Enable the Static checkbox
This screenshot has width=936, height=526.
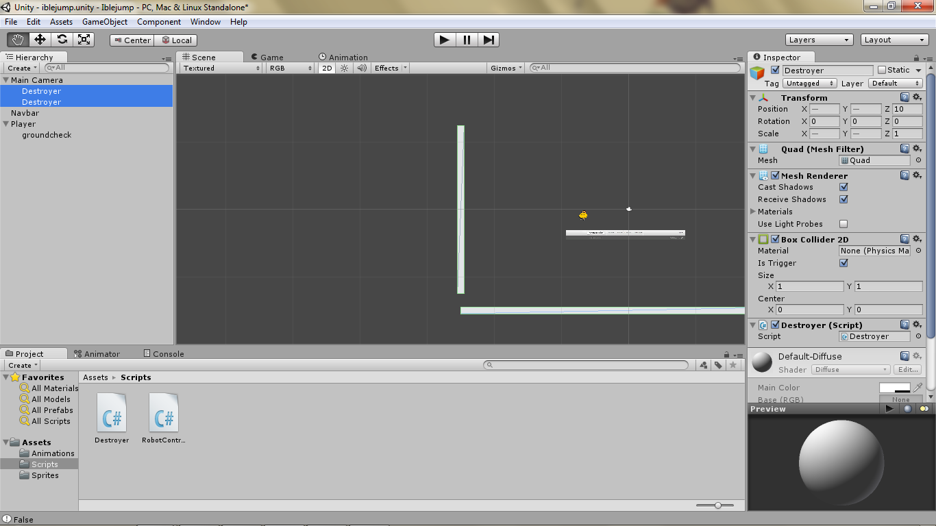click(x=882, y=70)
